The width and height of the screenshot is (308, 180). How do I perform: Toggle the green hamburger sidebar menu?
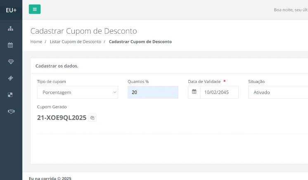[x=35, y=9]
